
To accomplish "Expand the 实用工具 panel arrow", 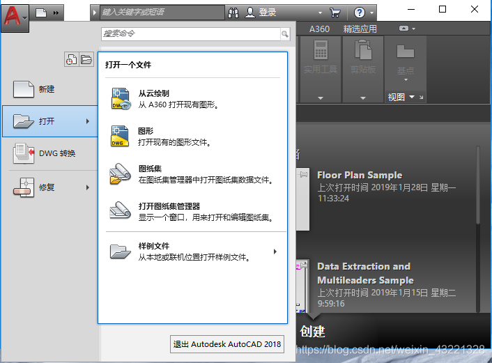I will (x=321, y=98).
